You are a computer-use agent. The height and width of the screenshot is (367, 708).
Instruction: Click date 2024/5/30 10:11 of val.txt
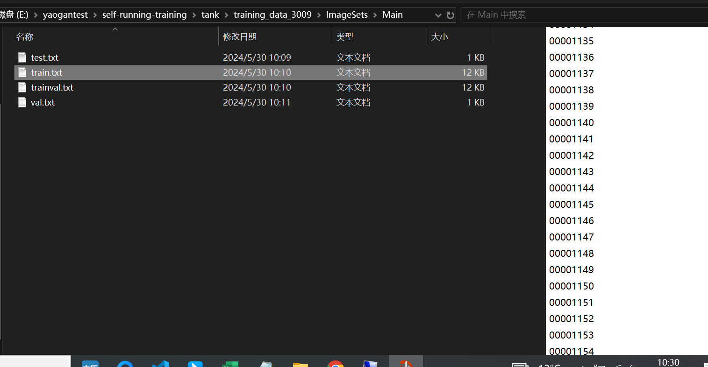pos(257,102)
